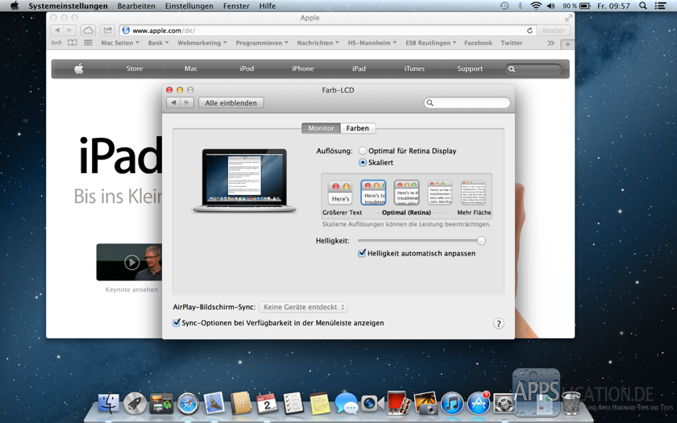Open Facebook bookmark link
The height and width of the screenshot is (423, 677).
coord(478,43)
